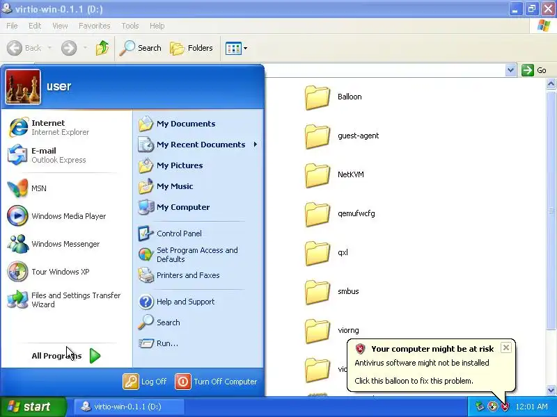Image resolution: width=557 pixels, height=417 pixels.
Task: Close the security warning balloon
Action: coord(506,347)
